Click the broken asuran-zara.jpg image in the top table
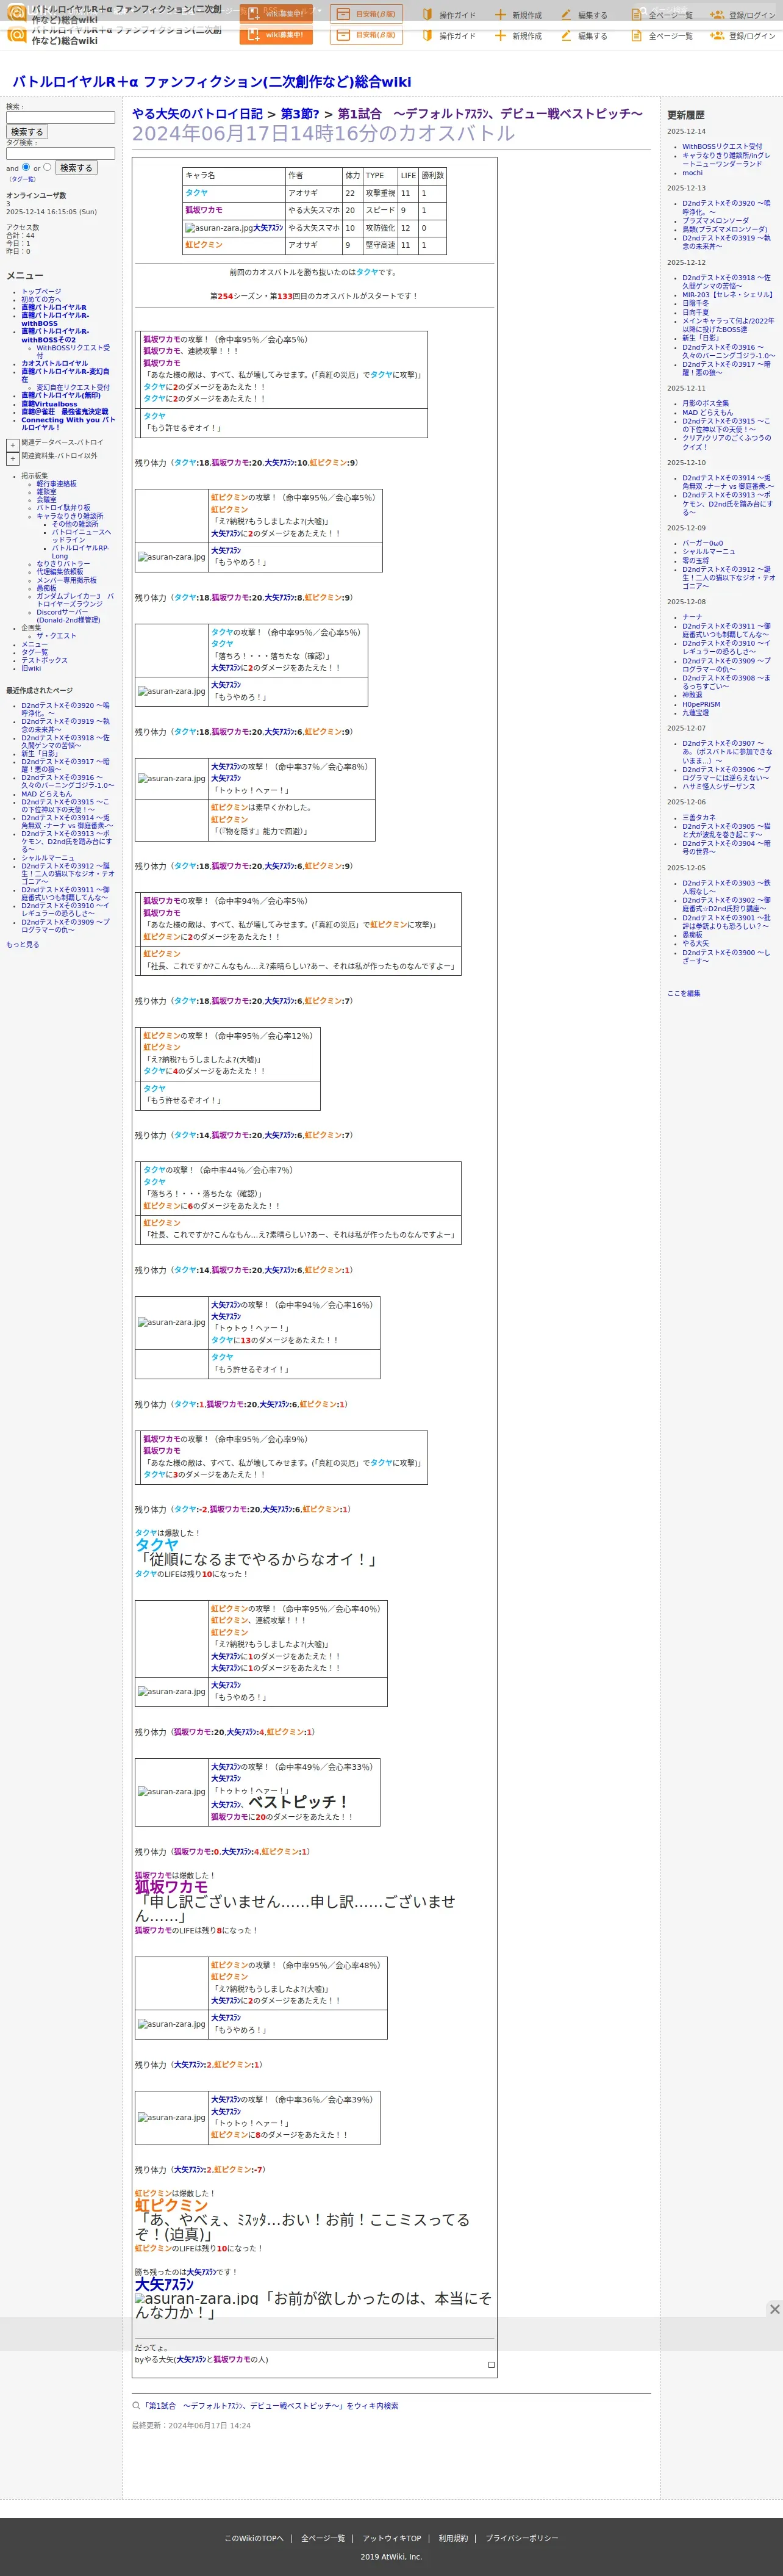 coord(219,228)
